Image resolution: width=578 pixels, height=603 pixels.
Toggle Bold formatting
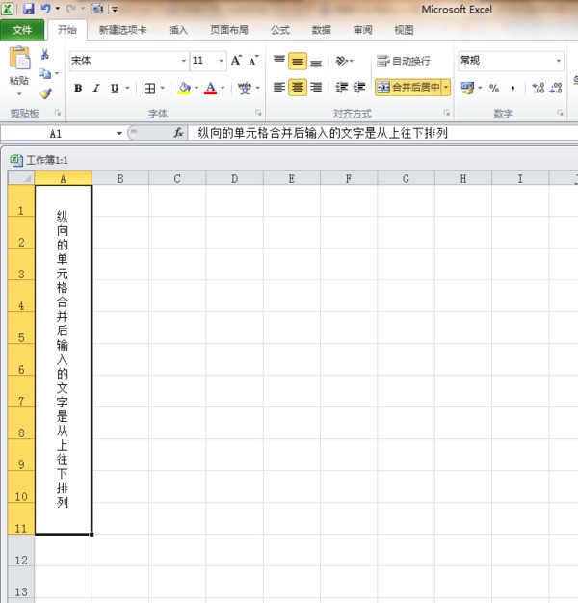[x=78, y=89]
